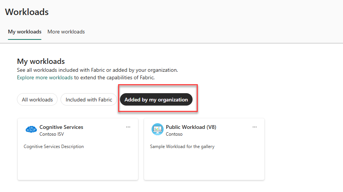Click the Public Workload monitor chart icon

coord(158,129)
